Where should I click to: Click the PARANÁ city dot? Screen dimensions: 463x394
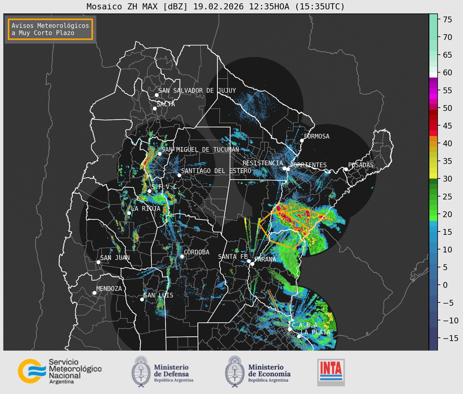252,264
